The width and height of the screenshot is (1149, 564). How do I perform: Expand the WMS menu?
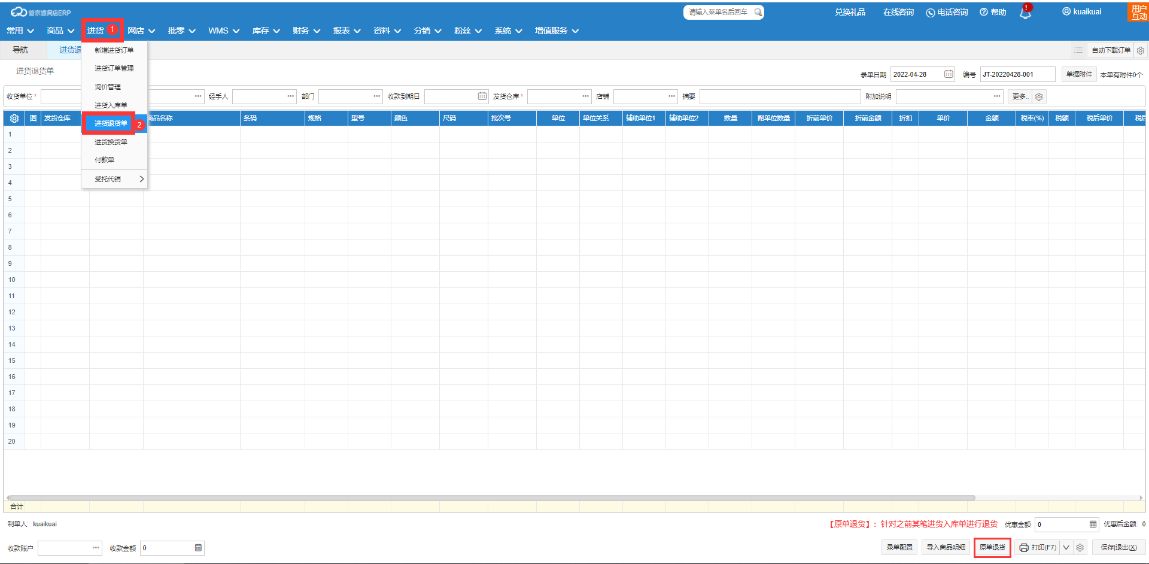[224, 31]
